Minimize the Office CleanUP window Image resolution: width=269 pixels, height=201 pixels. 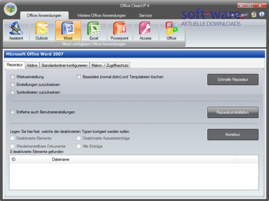(242, 5)
